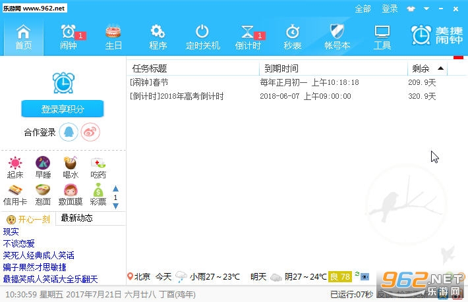Click 全部 in the title bar

click(363, 9)
